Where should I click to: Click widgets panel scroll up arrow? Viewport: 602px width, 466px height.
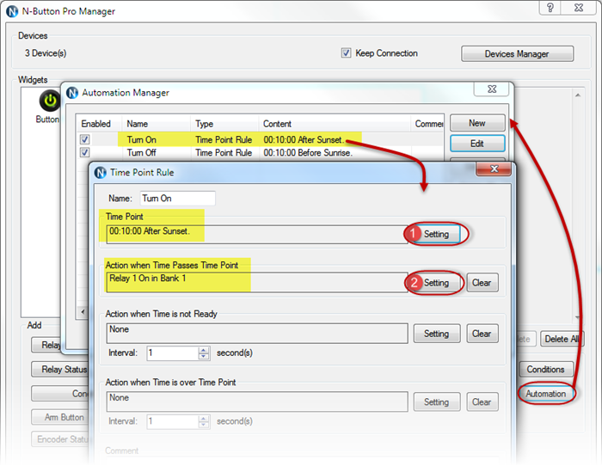(x=578, y=95)
